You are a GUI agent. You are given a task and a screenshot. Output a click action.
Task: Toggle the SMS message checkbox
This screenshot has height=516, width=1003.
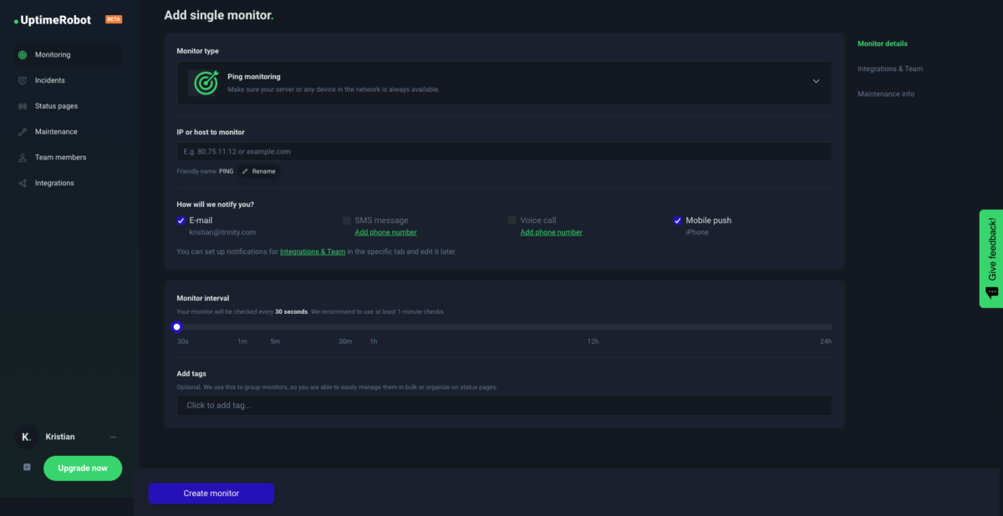point(347,220)
